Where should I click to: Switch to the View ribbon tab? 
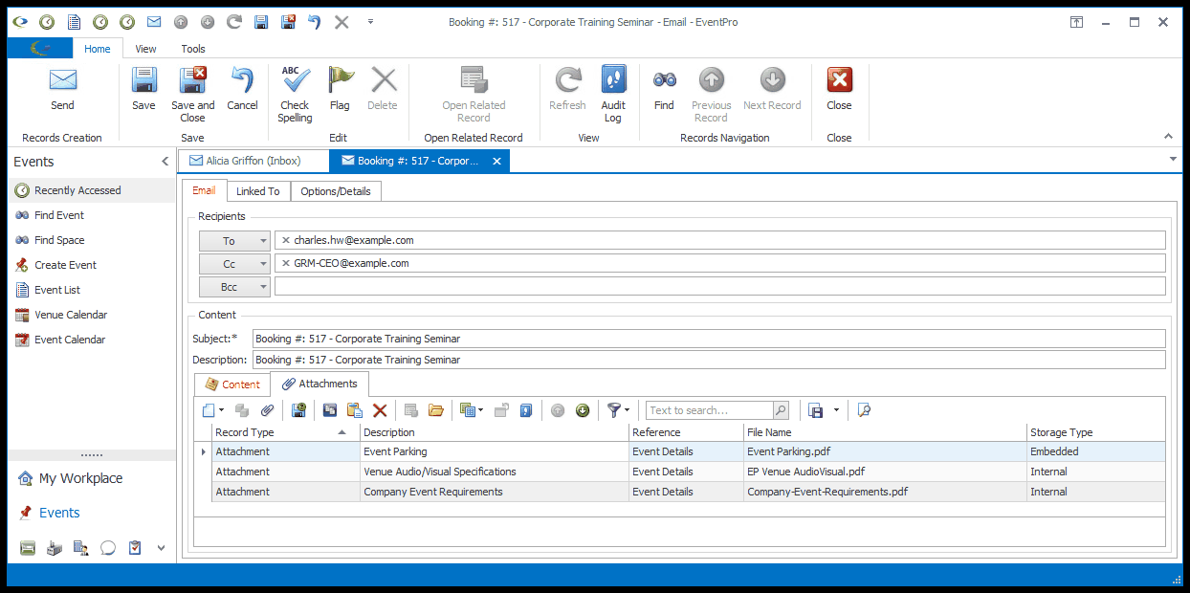coord(145,49)
